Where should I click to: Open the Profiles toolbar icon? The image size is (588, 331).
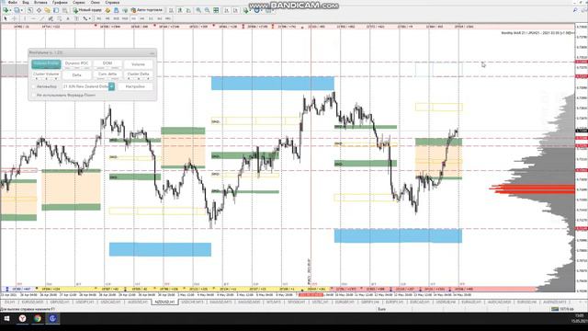(17, 10)
